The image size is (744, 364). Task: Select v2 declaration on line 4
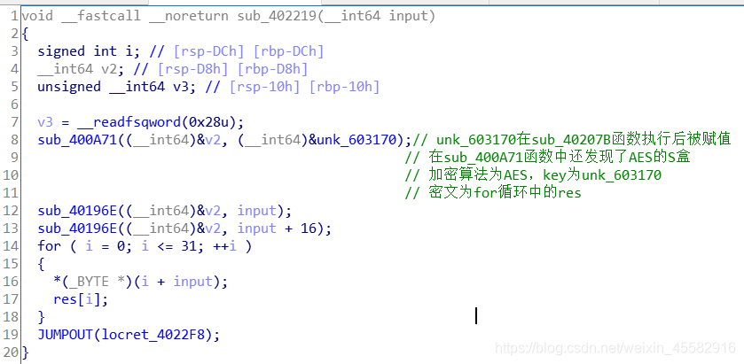click(x=109, y=69)
